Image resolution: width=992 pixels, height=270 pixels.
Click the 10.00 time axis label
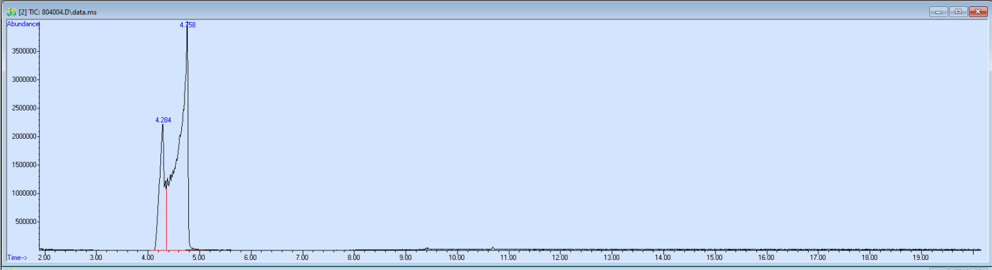[457, 257]
